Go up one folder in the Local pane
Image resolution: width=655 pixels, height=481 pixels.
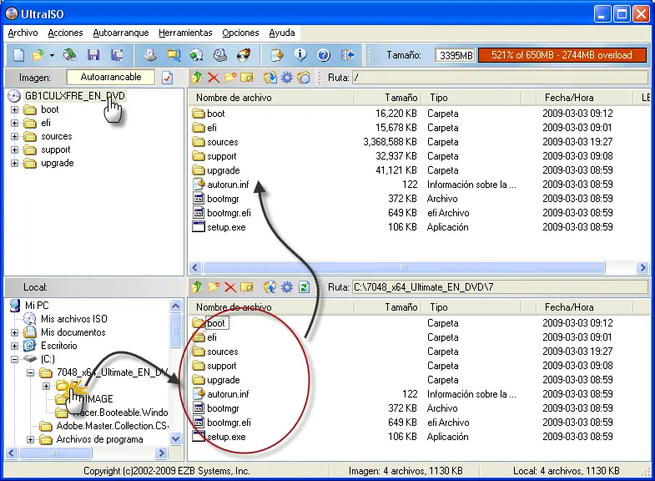(197, 286)
